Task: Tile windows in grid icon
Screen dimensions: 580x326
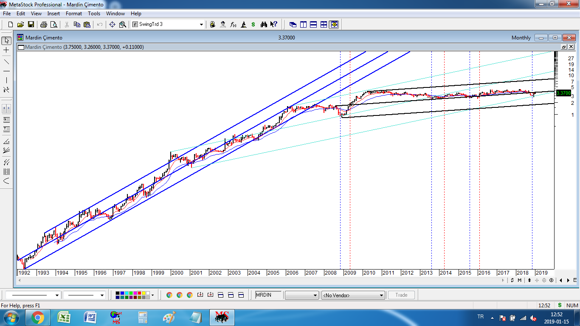Action: [x=324, y=25]
